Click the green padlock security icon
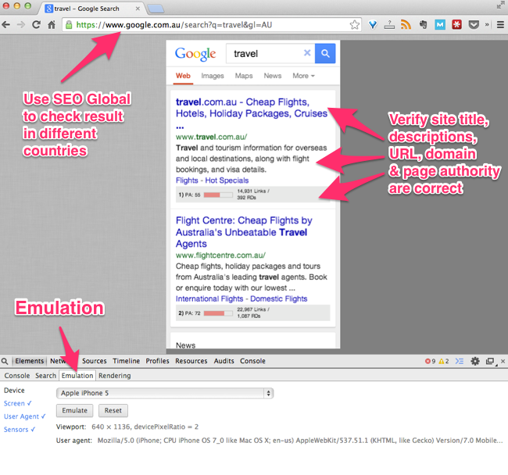The width and height of the screenshot is (508, 475). click(x=69, y=24)
